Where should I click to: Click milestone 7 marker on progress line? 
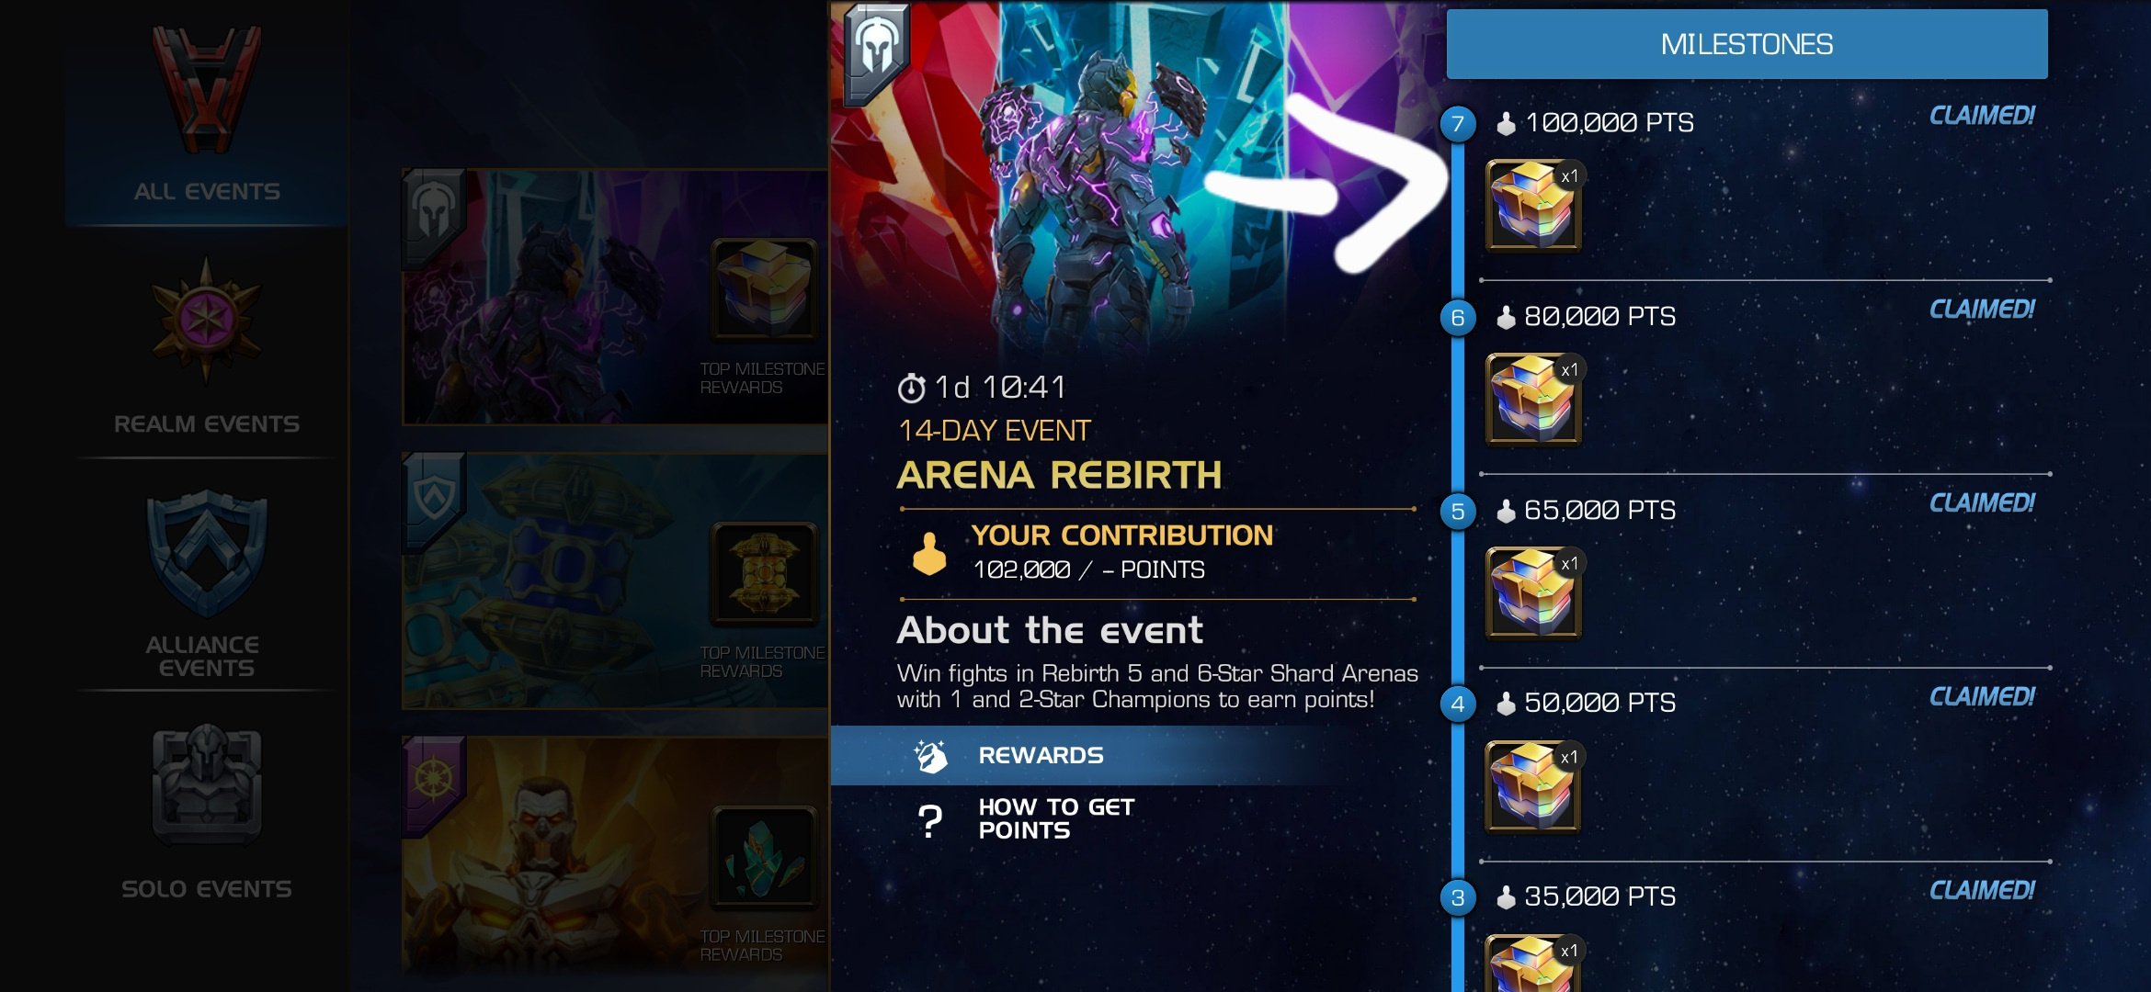pyautogui.click(x=1458, y=124)
